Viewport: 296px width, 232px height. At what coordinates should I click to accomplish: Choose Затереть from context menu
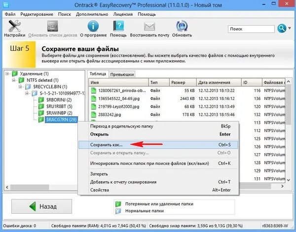point(158,174)
